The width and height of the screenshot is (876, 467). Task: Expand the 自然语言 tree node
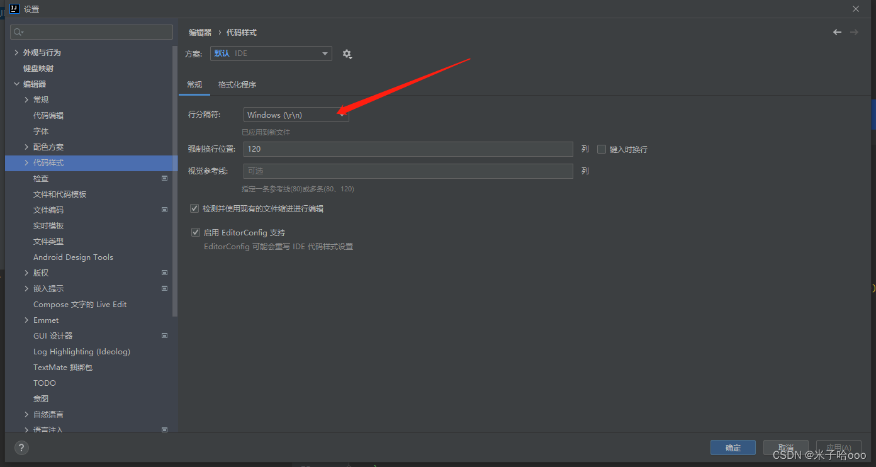(26, 414)
